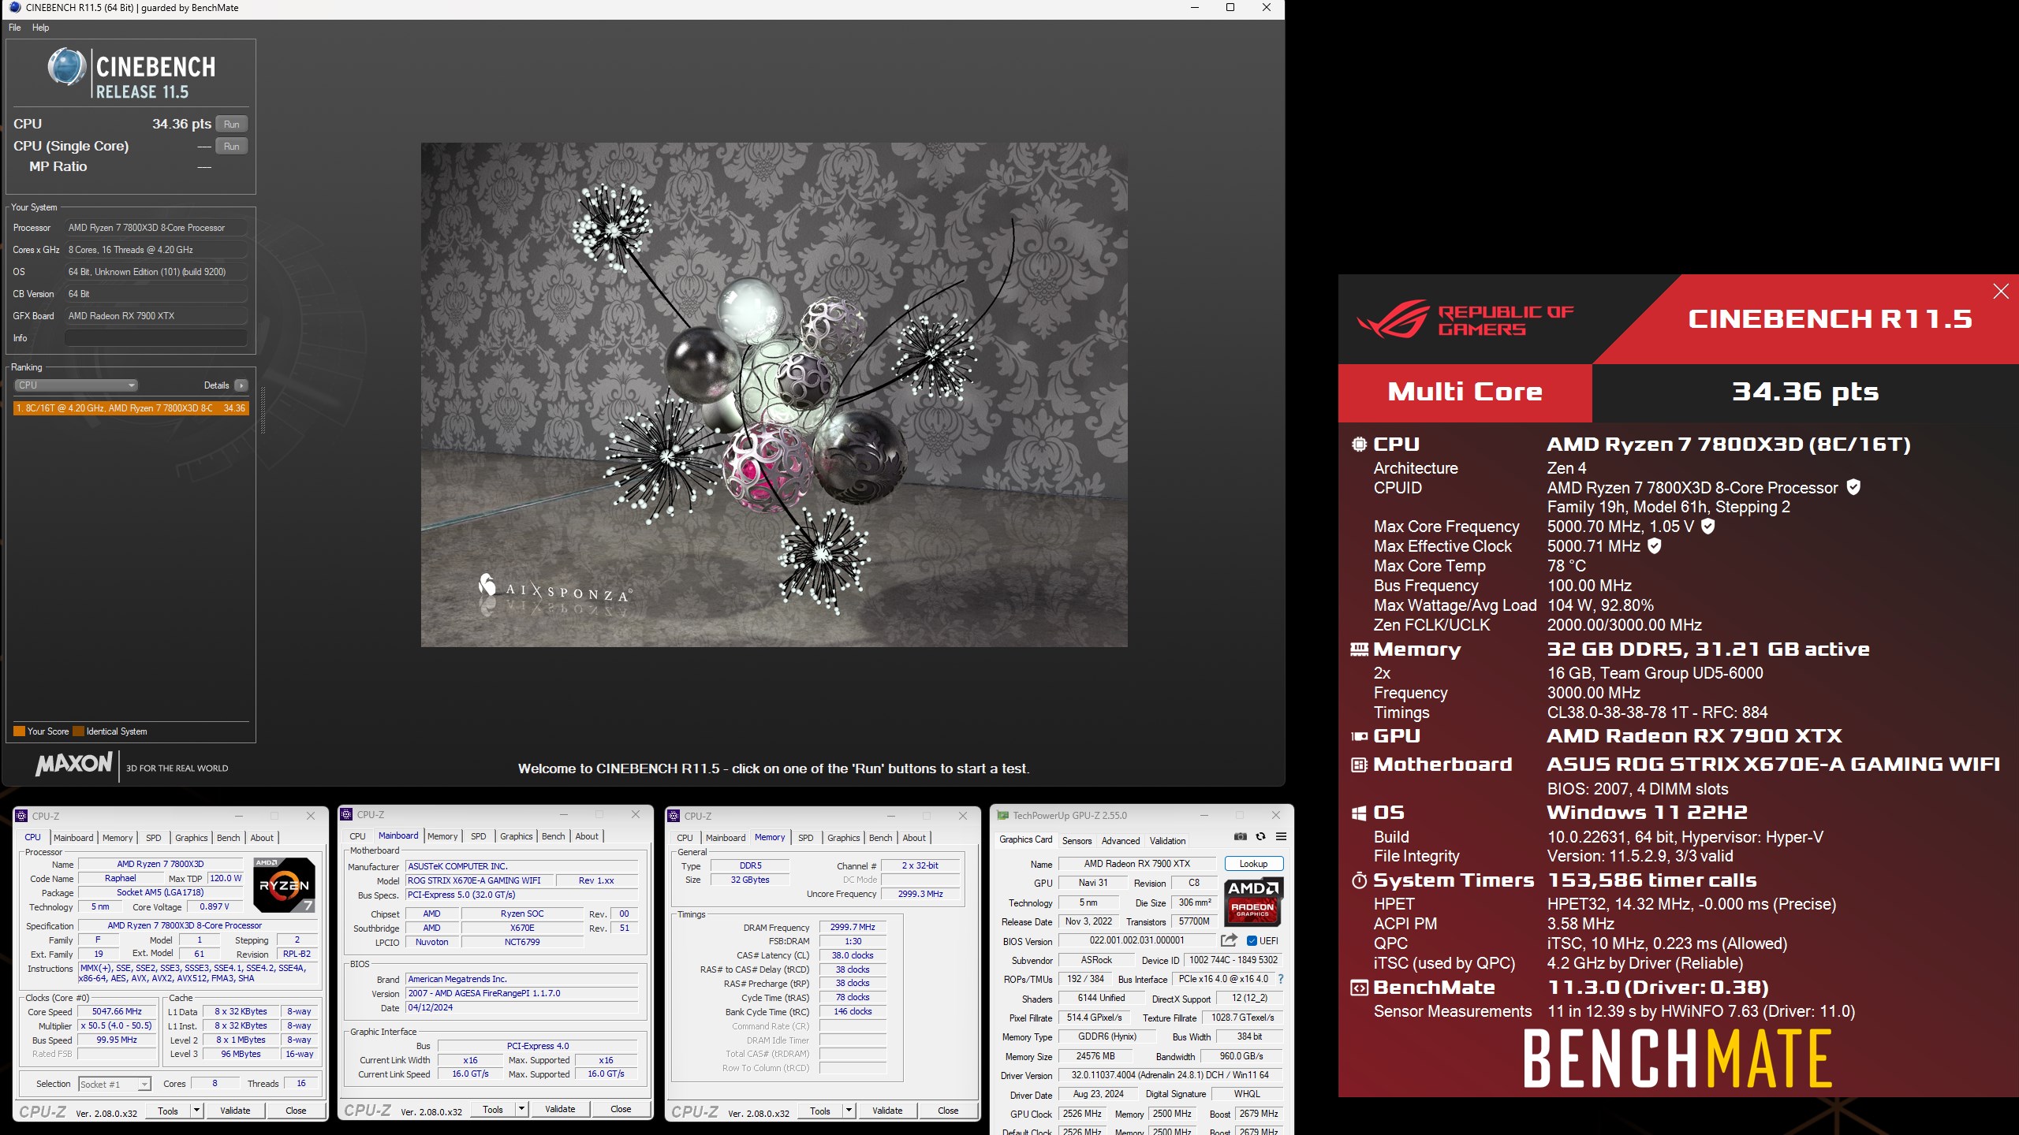Click the Ryzen 7 processor logo

pyautogui.click(x=284, y=884)
